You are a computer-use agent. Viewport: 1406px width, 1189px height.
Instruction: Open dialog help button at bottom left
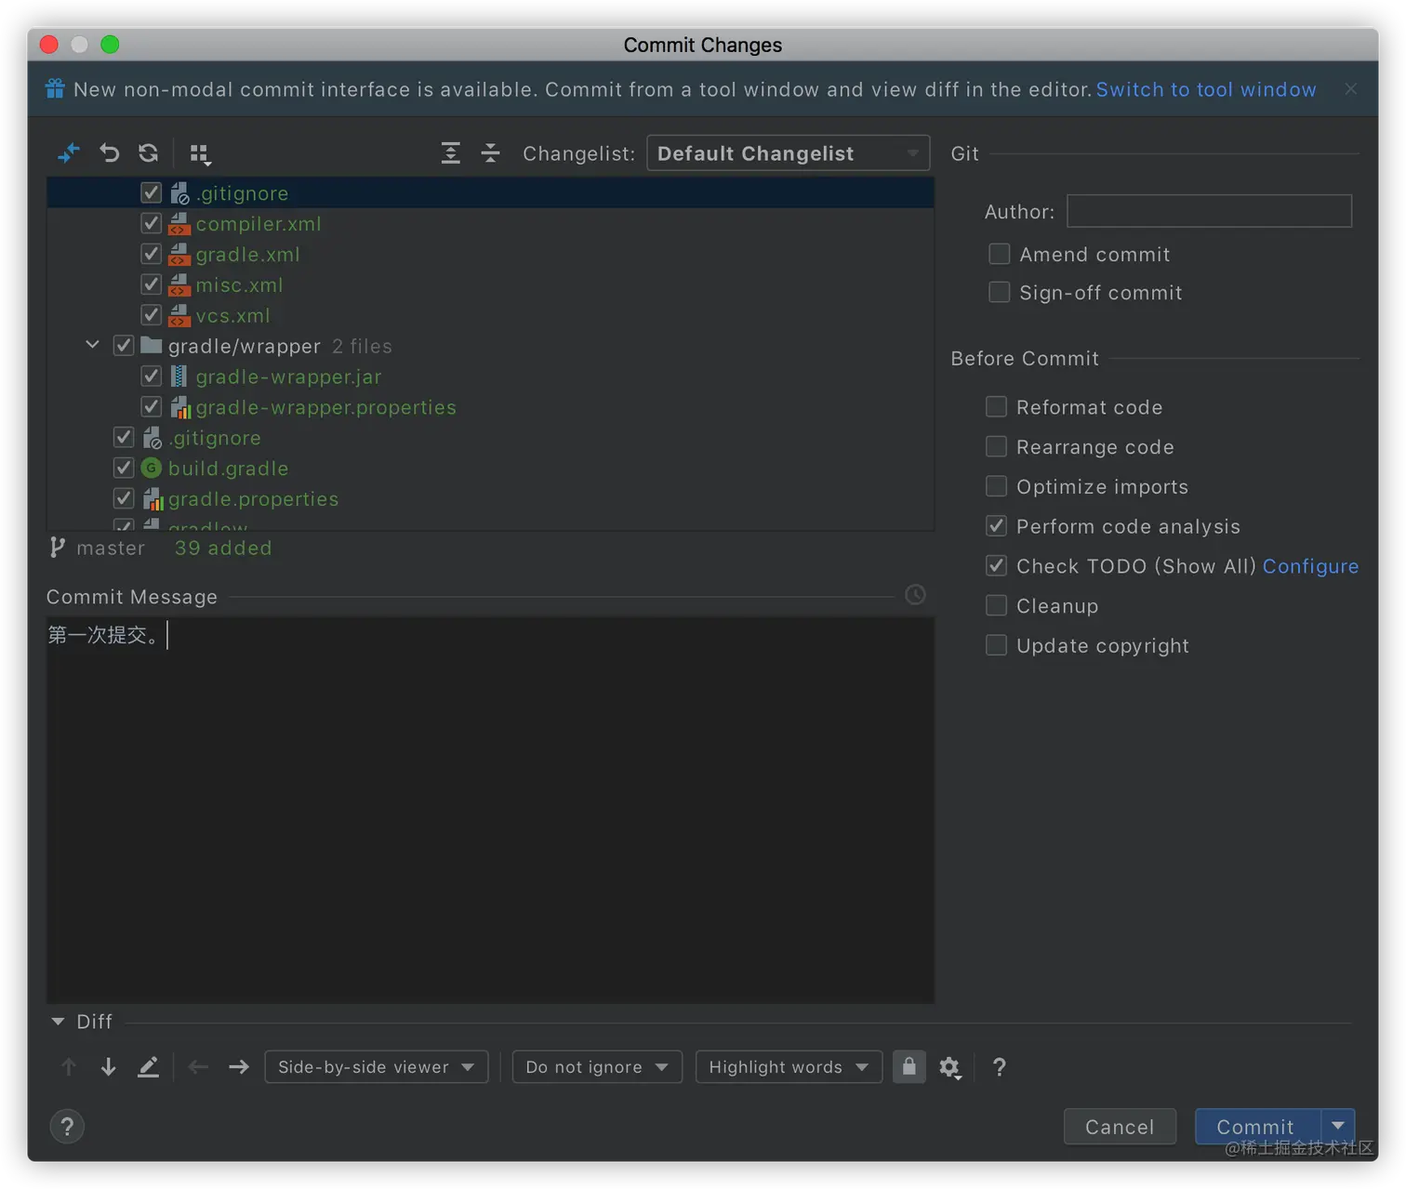[x=67, y=1127]
